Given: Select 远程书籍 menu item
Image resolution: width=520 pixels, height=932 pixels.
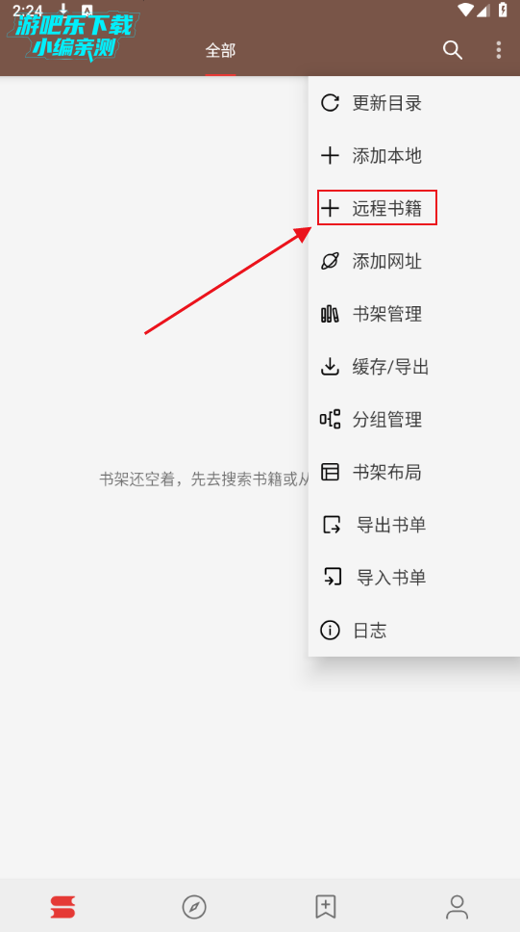Looking at the screenshot, I should 414,208.
